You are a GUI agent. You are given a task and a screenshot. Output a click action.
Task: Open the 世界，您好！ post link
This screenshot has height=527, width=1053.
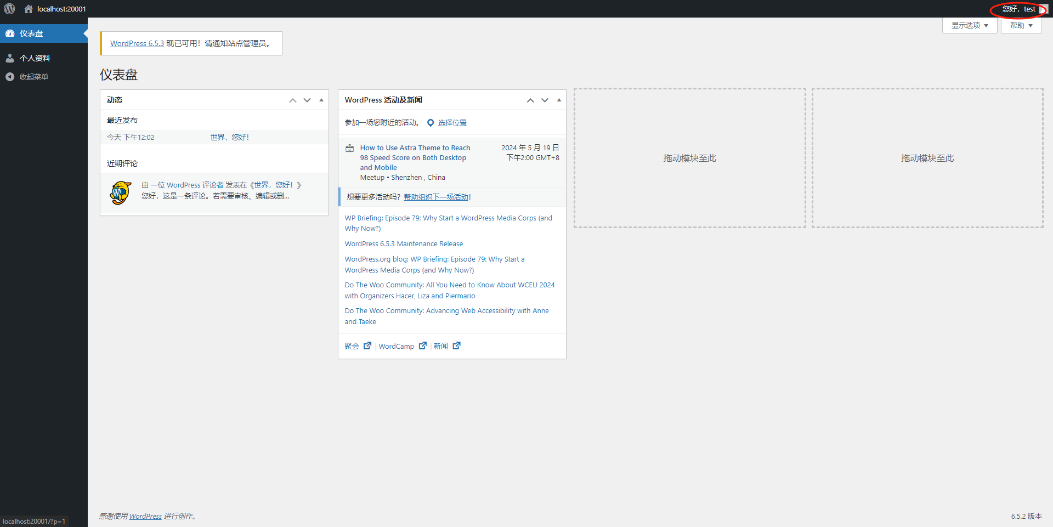(229, 137)
